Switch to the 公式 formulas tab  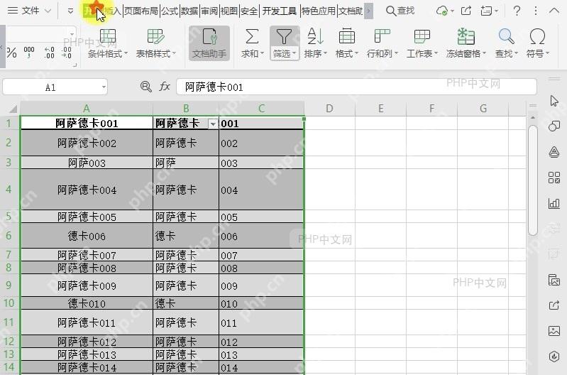(170, 11)
